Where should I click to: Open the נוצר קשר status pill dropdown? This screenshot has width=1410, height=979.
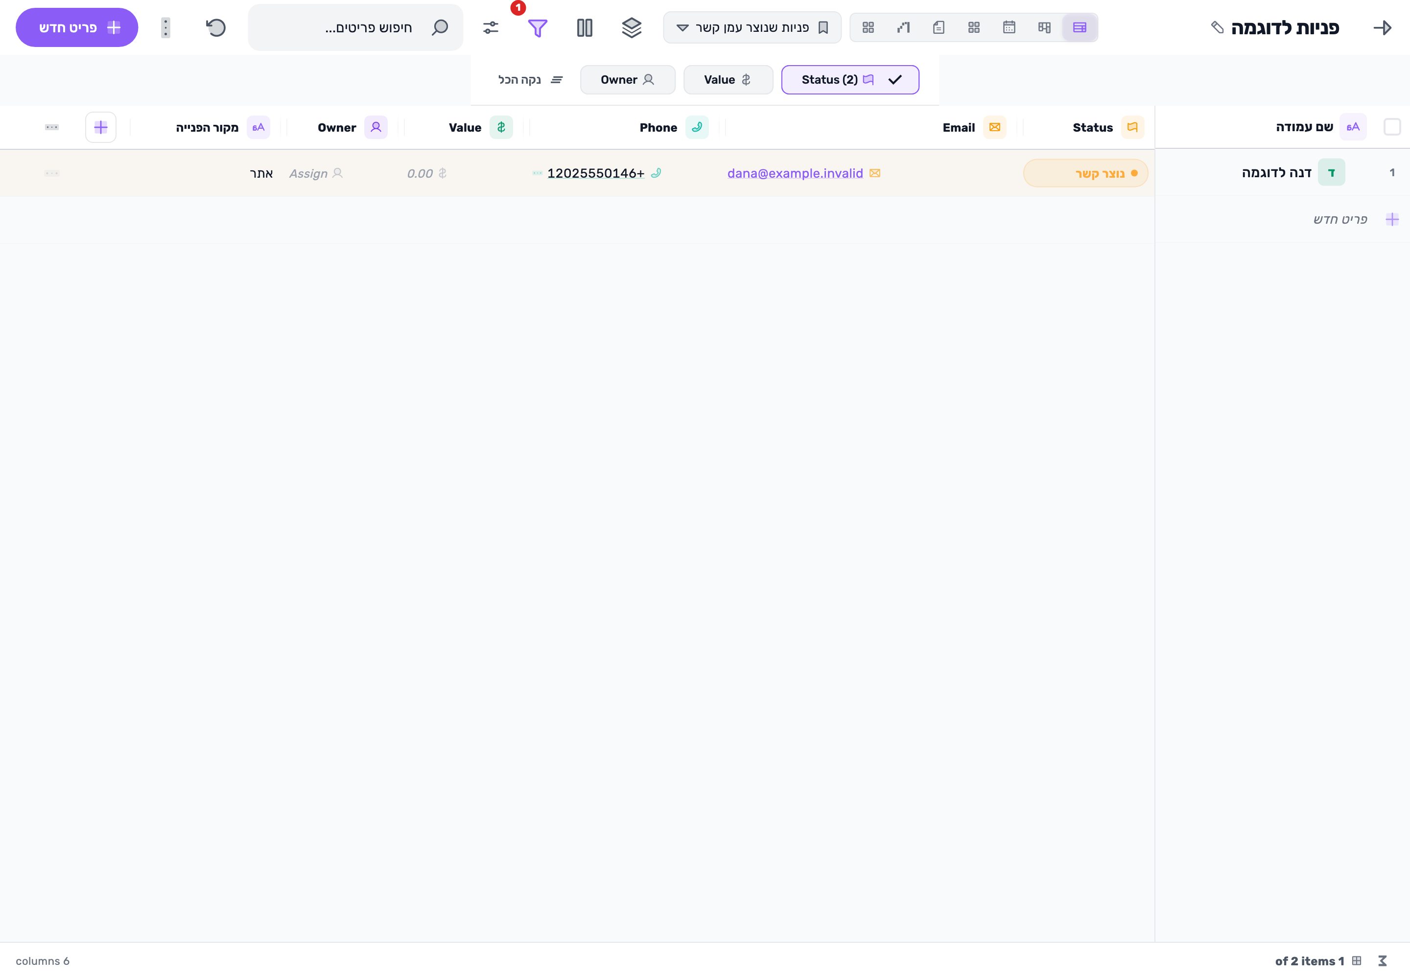pyautogui.click(x=1085, y=174)
